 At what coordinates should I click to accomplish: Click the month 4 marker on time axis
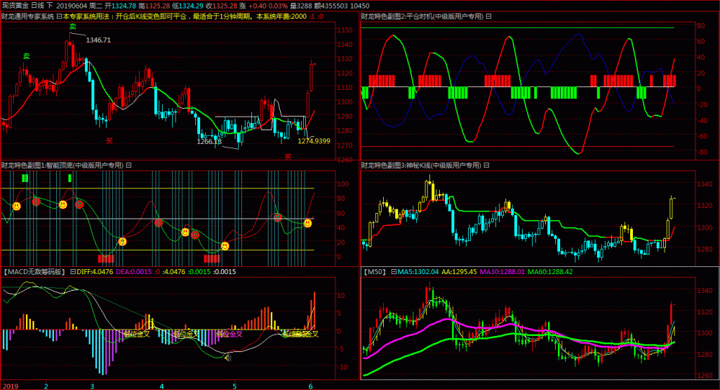(x=161, y=386)
